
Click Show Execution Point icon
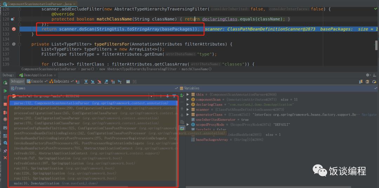pos(78,82)
